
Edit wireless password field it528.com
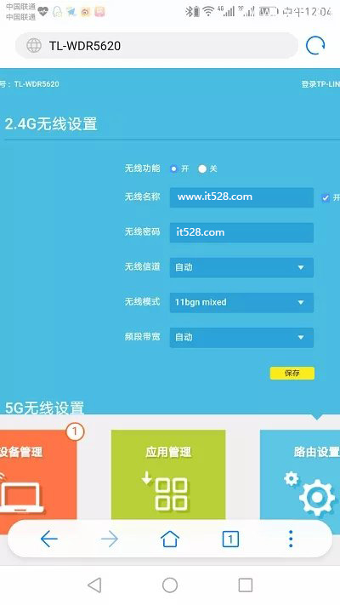pyautogui.click(x=241, y=232)
